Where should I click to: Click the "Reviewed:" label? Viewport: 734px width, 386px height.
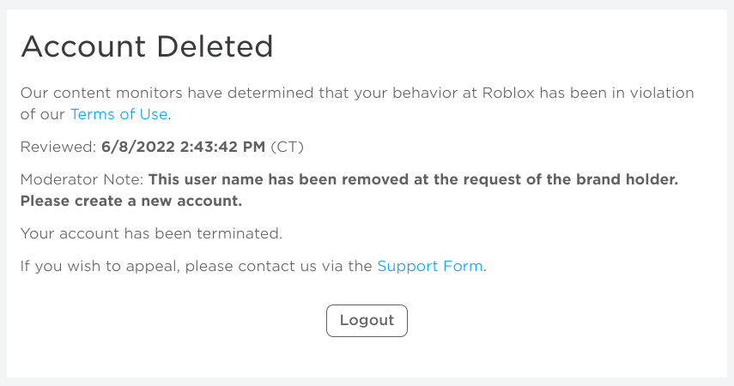(x=58, y=147)
